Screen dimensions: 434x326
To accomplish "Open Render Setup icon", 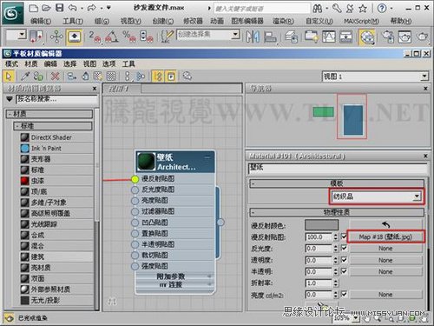I will (387, 37).
